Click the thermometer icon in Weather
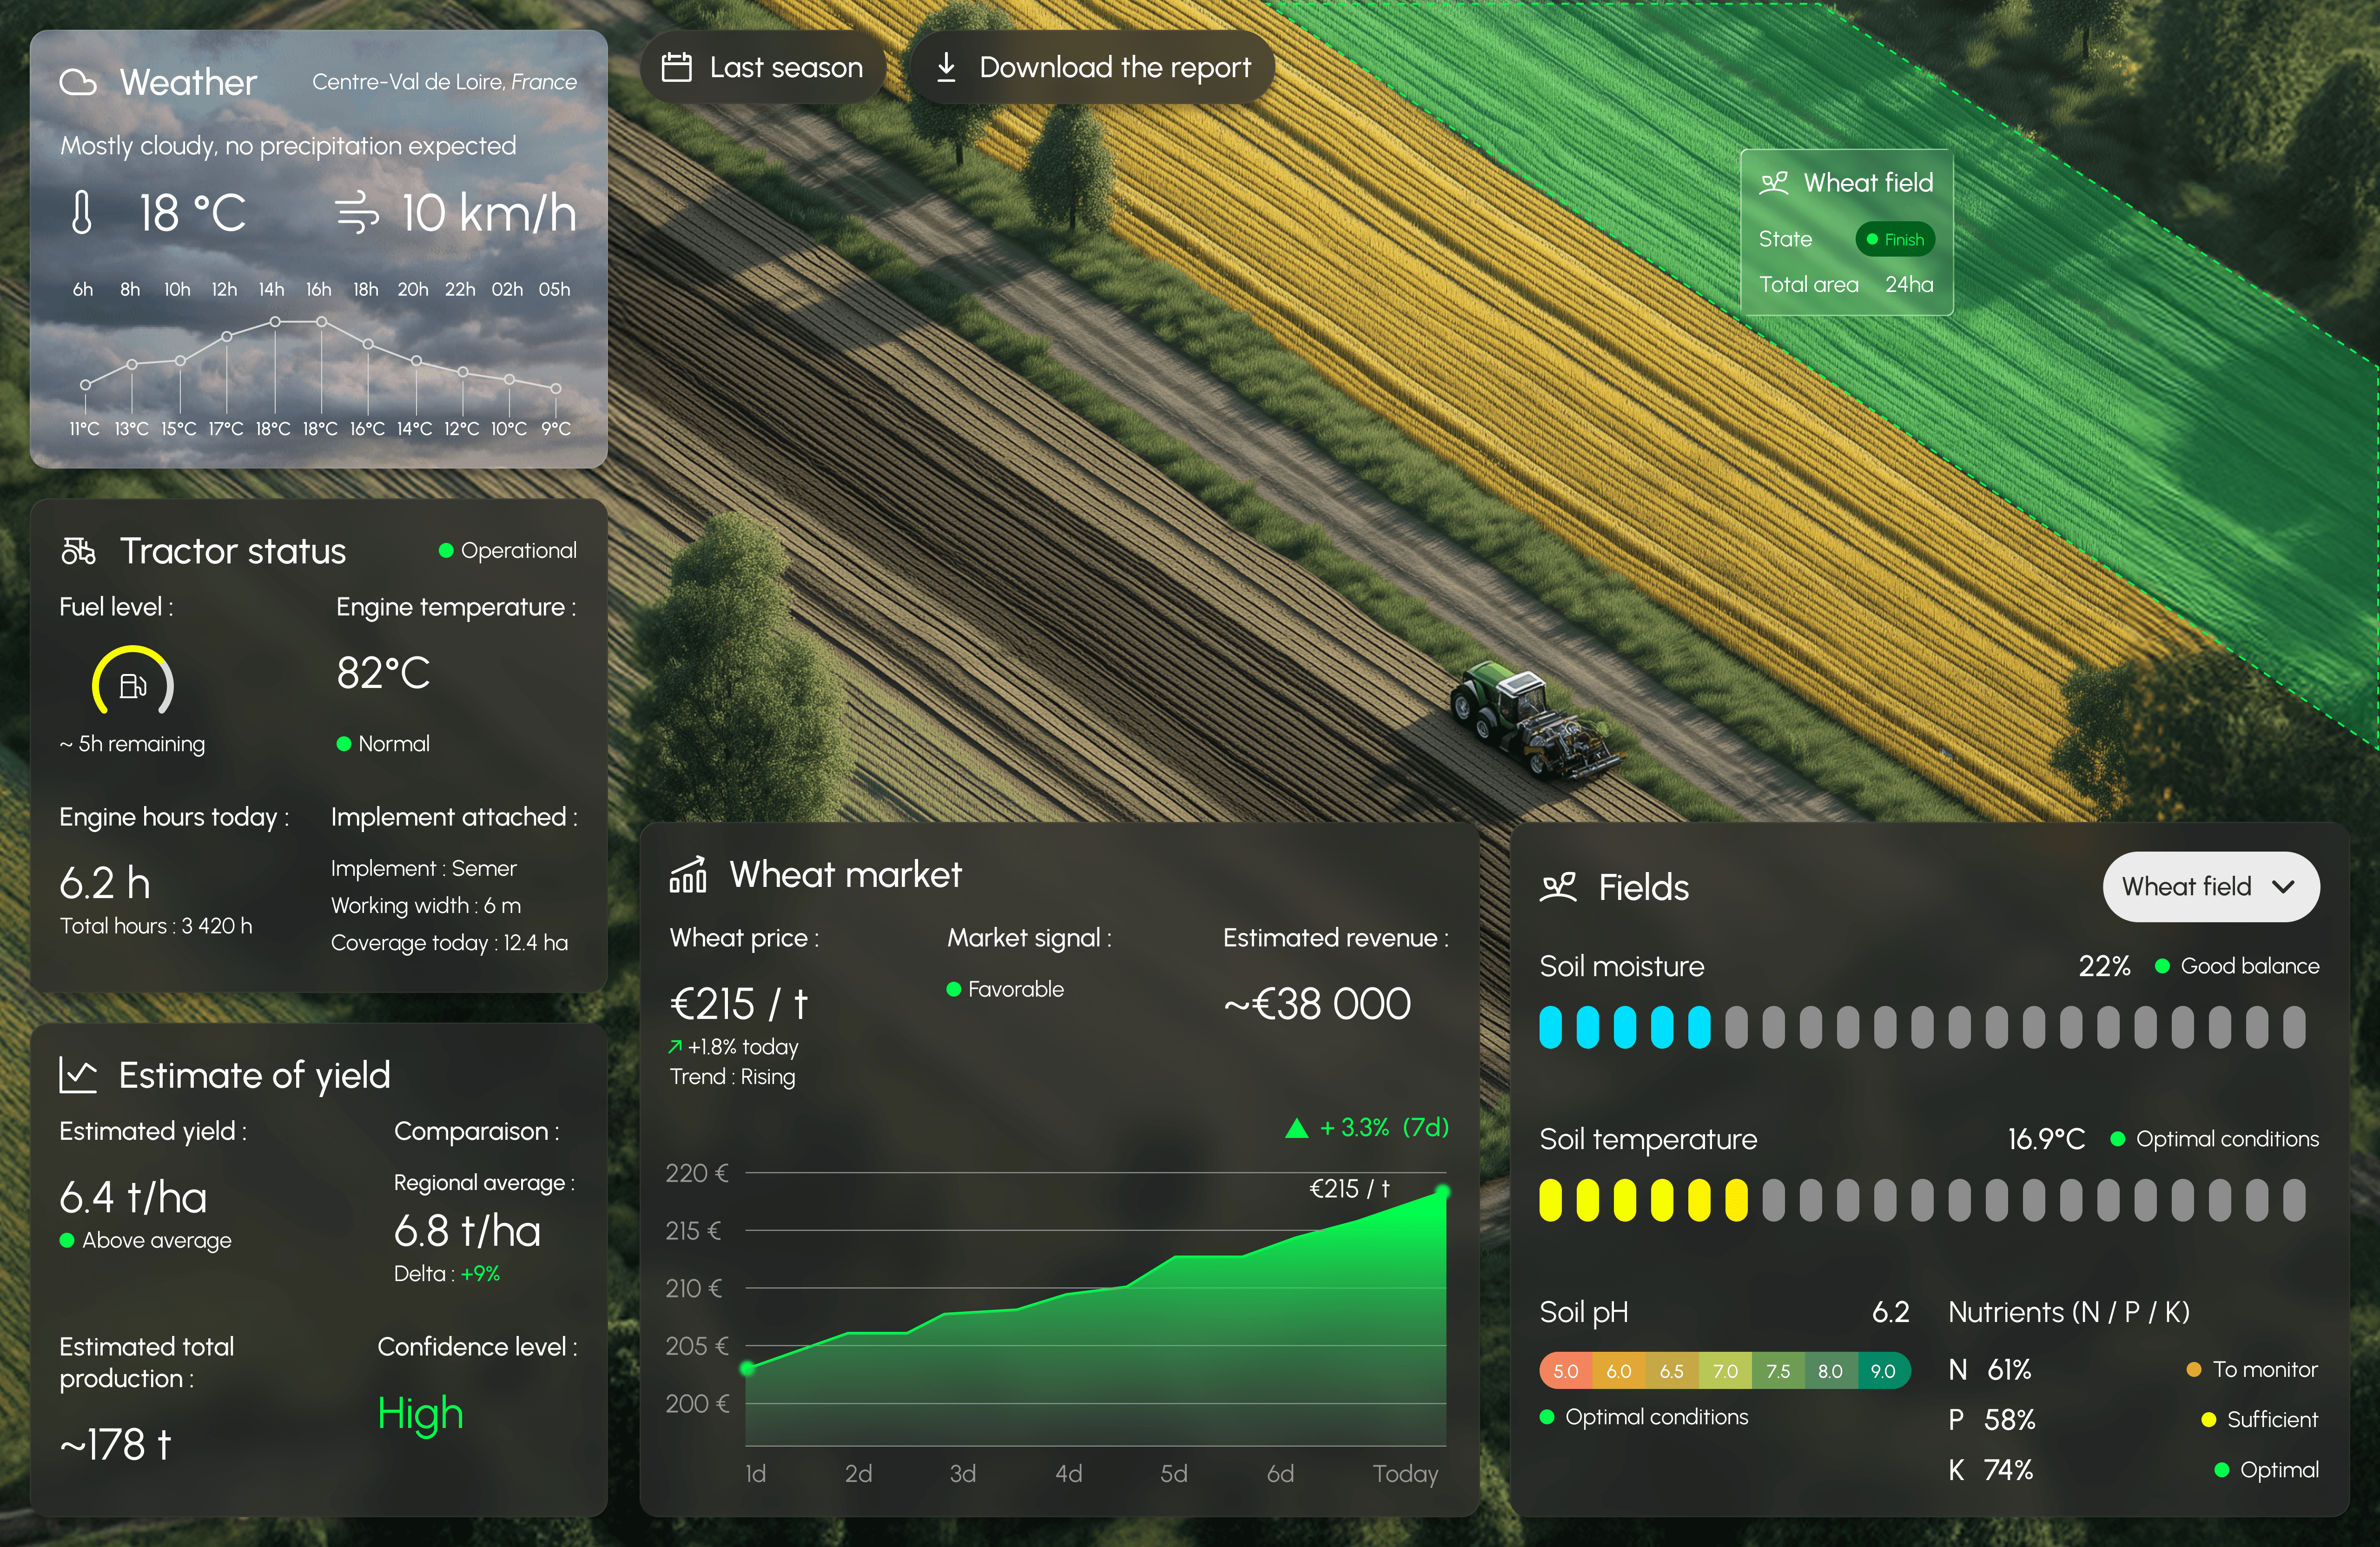The image size is (2380, 1547). (82, 213)
